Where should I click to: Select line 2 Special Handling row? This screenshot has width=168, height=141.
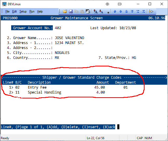point(57,92)
